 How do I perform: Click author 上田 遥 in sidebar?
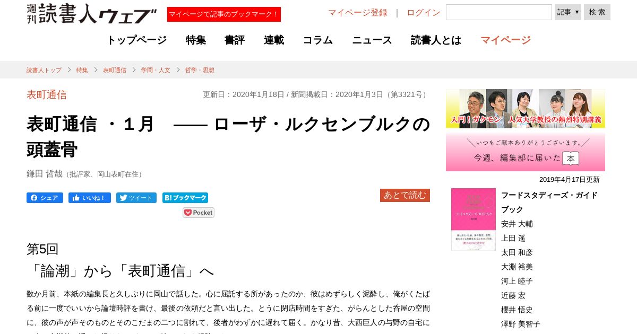click(513, 238)
